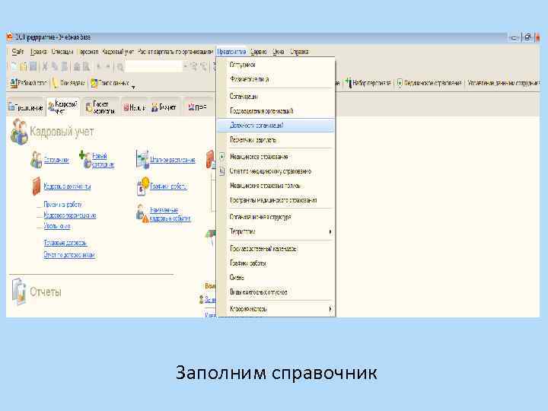Expand the Классификаторы submenu arrow

tap(330, 309)
